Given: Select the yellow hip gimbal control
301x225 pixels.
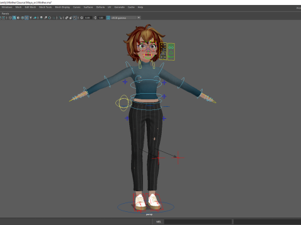Looking at the screenshot, I should tap(124, 103).
